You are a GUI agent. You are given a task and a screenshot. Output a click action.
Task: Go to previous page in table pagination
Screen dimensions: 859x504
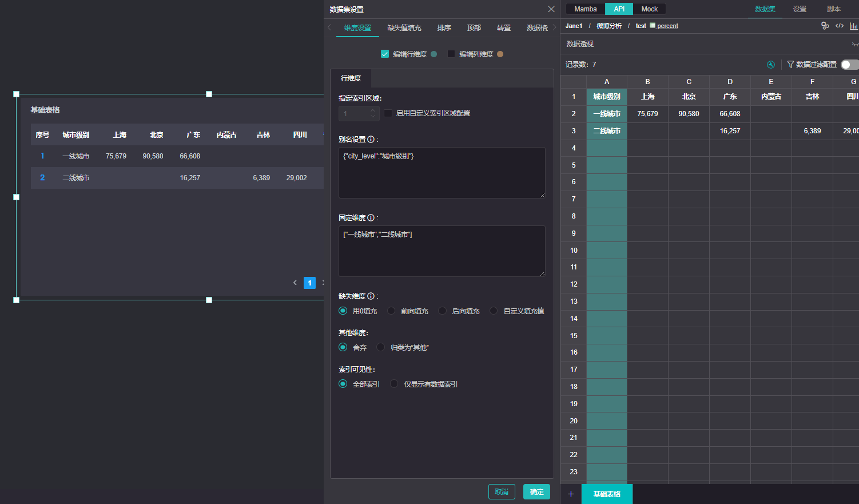pos(295,283)
